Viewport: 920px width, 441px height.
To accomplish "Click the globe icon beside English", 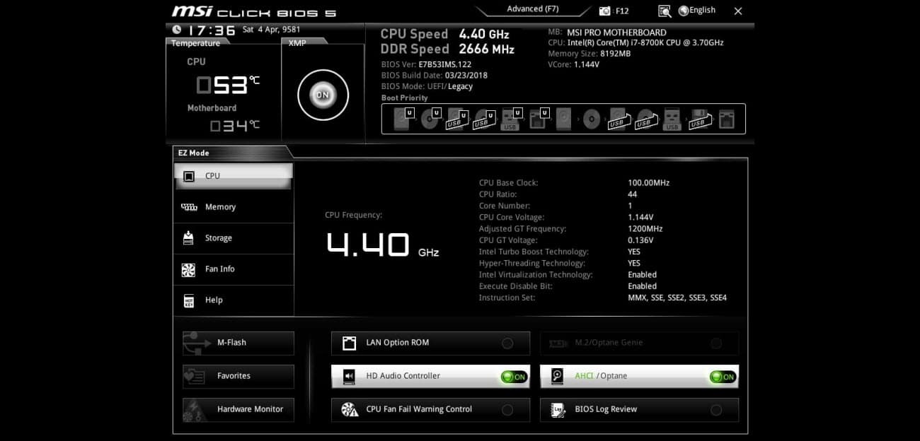I will 684,11.
